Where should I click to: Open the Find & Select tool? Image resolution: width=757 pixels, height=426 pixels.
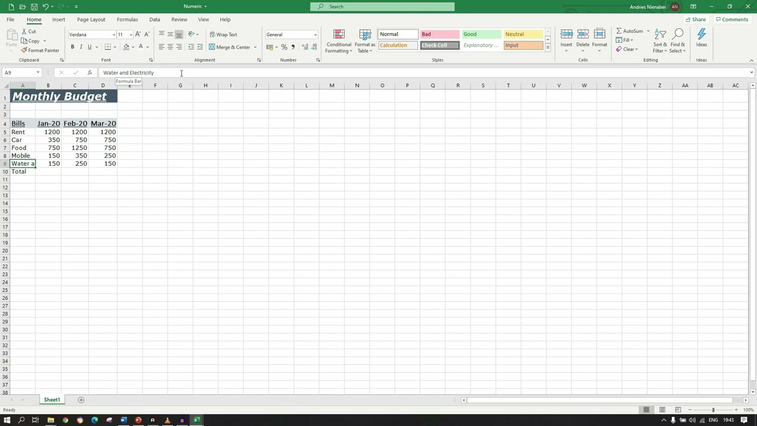[678, 40]
